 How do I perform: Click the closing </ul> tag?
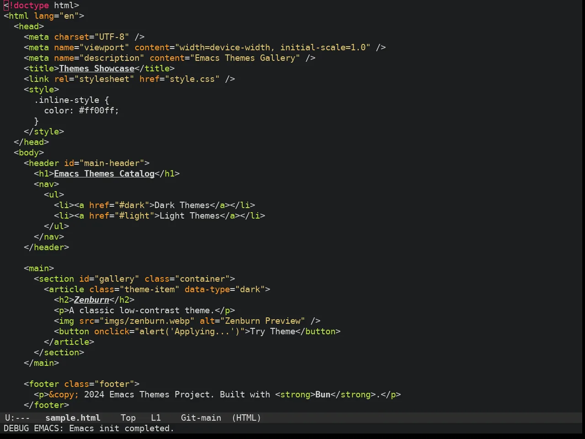pyautogui.click(x=57, y=226)
